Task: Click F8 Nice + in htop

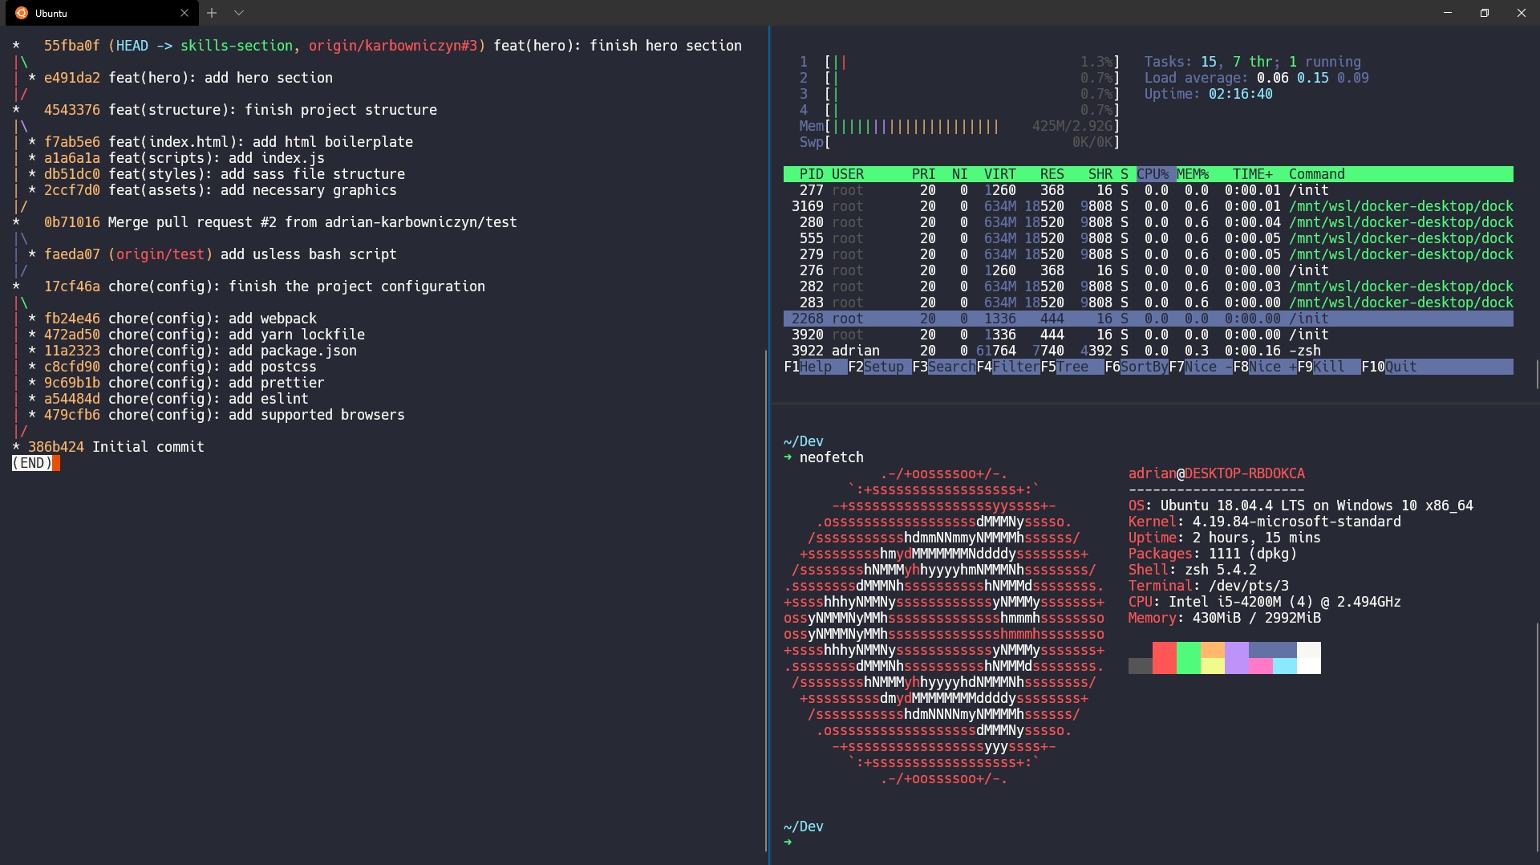Action: (1265, 367)
